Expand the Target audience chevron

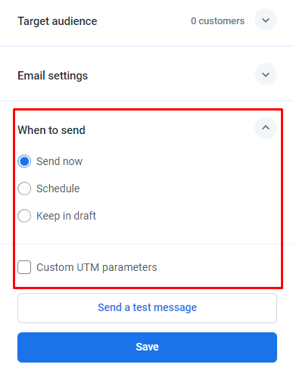266,20
